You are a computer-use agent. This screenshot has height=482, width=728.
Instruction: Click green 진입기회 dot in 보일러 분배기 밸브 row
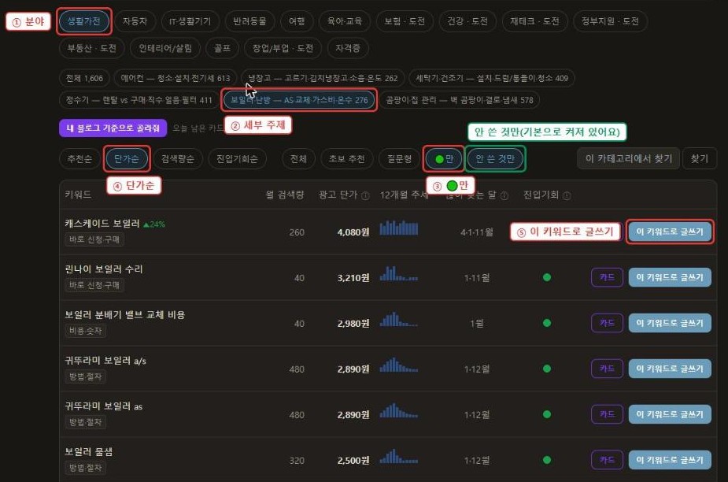click(547, 323)
